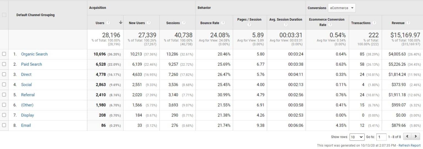Open the Direct channel report

click(x=26, y=74)
